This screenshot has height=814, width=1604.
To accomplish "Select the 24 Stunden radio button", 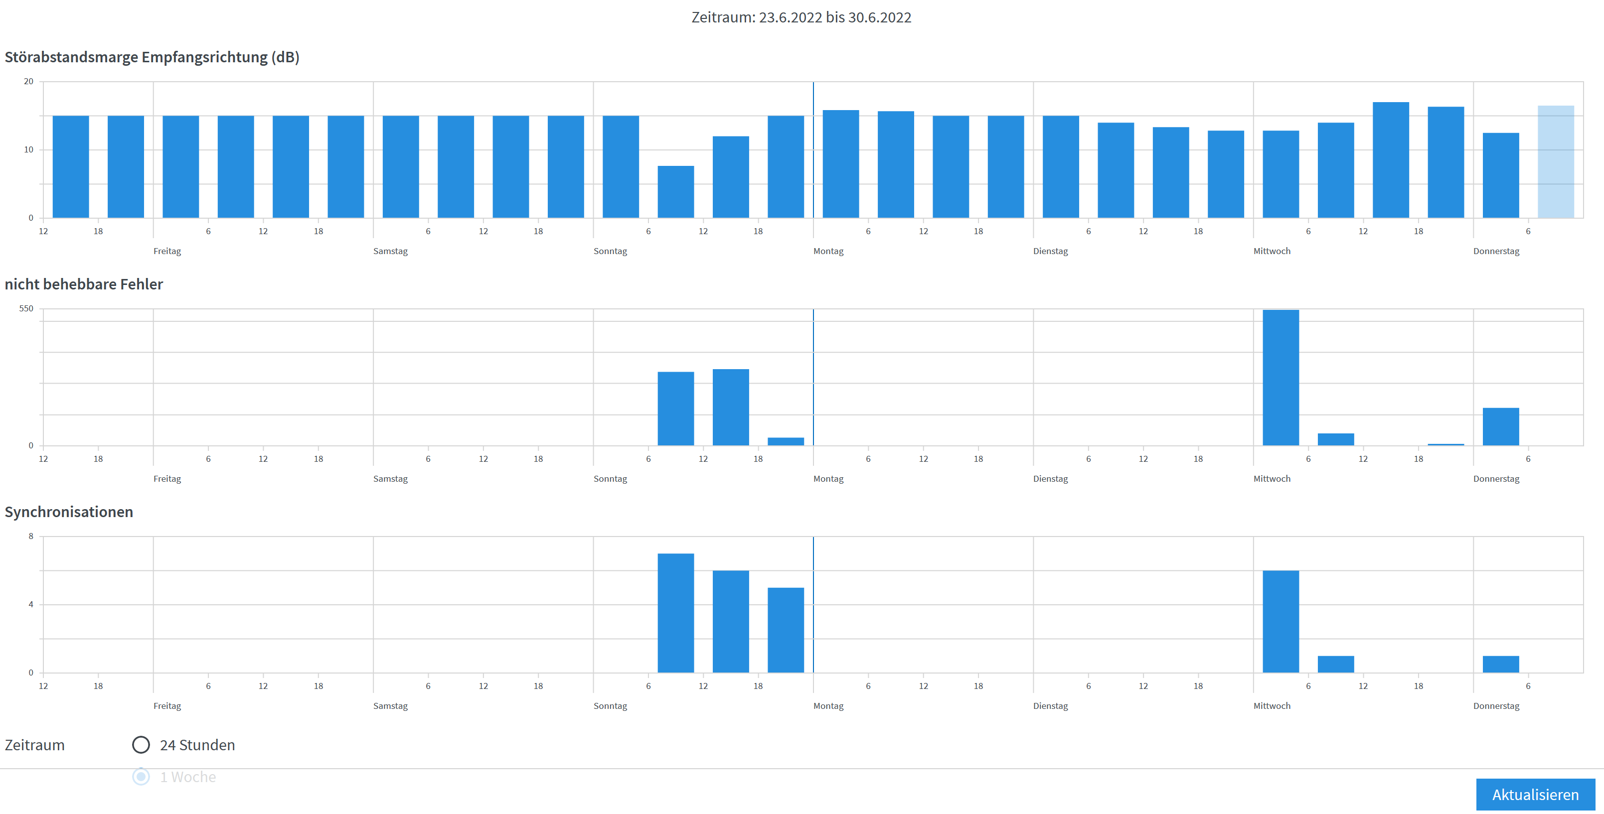I will point(142,745).
